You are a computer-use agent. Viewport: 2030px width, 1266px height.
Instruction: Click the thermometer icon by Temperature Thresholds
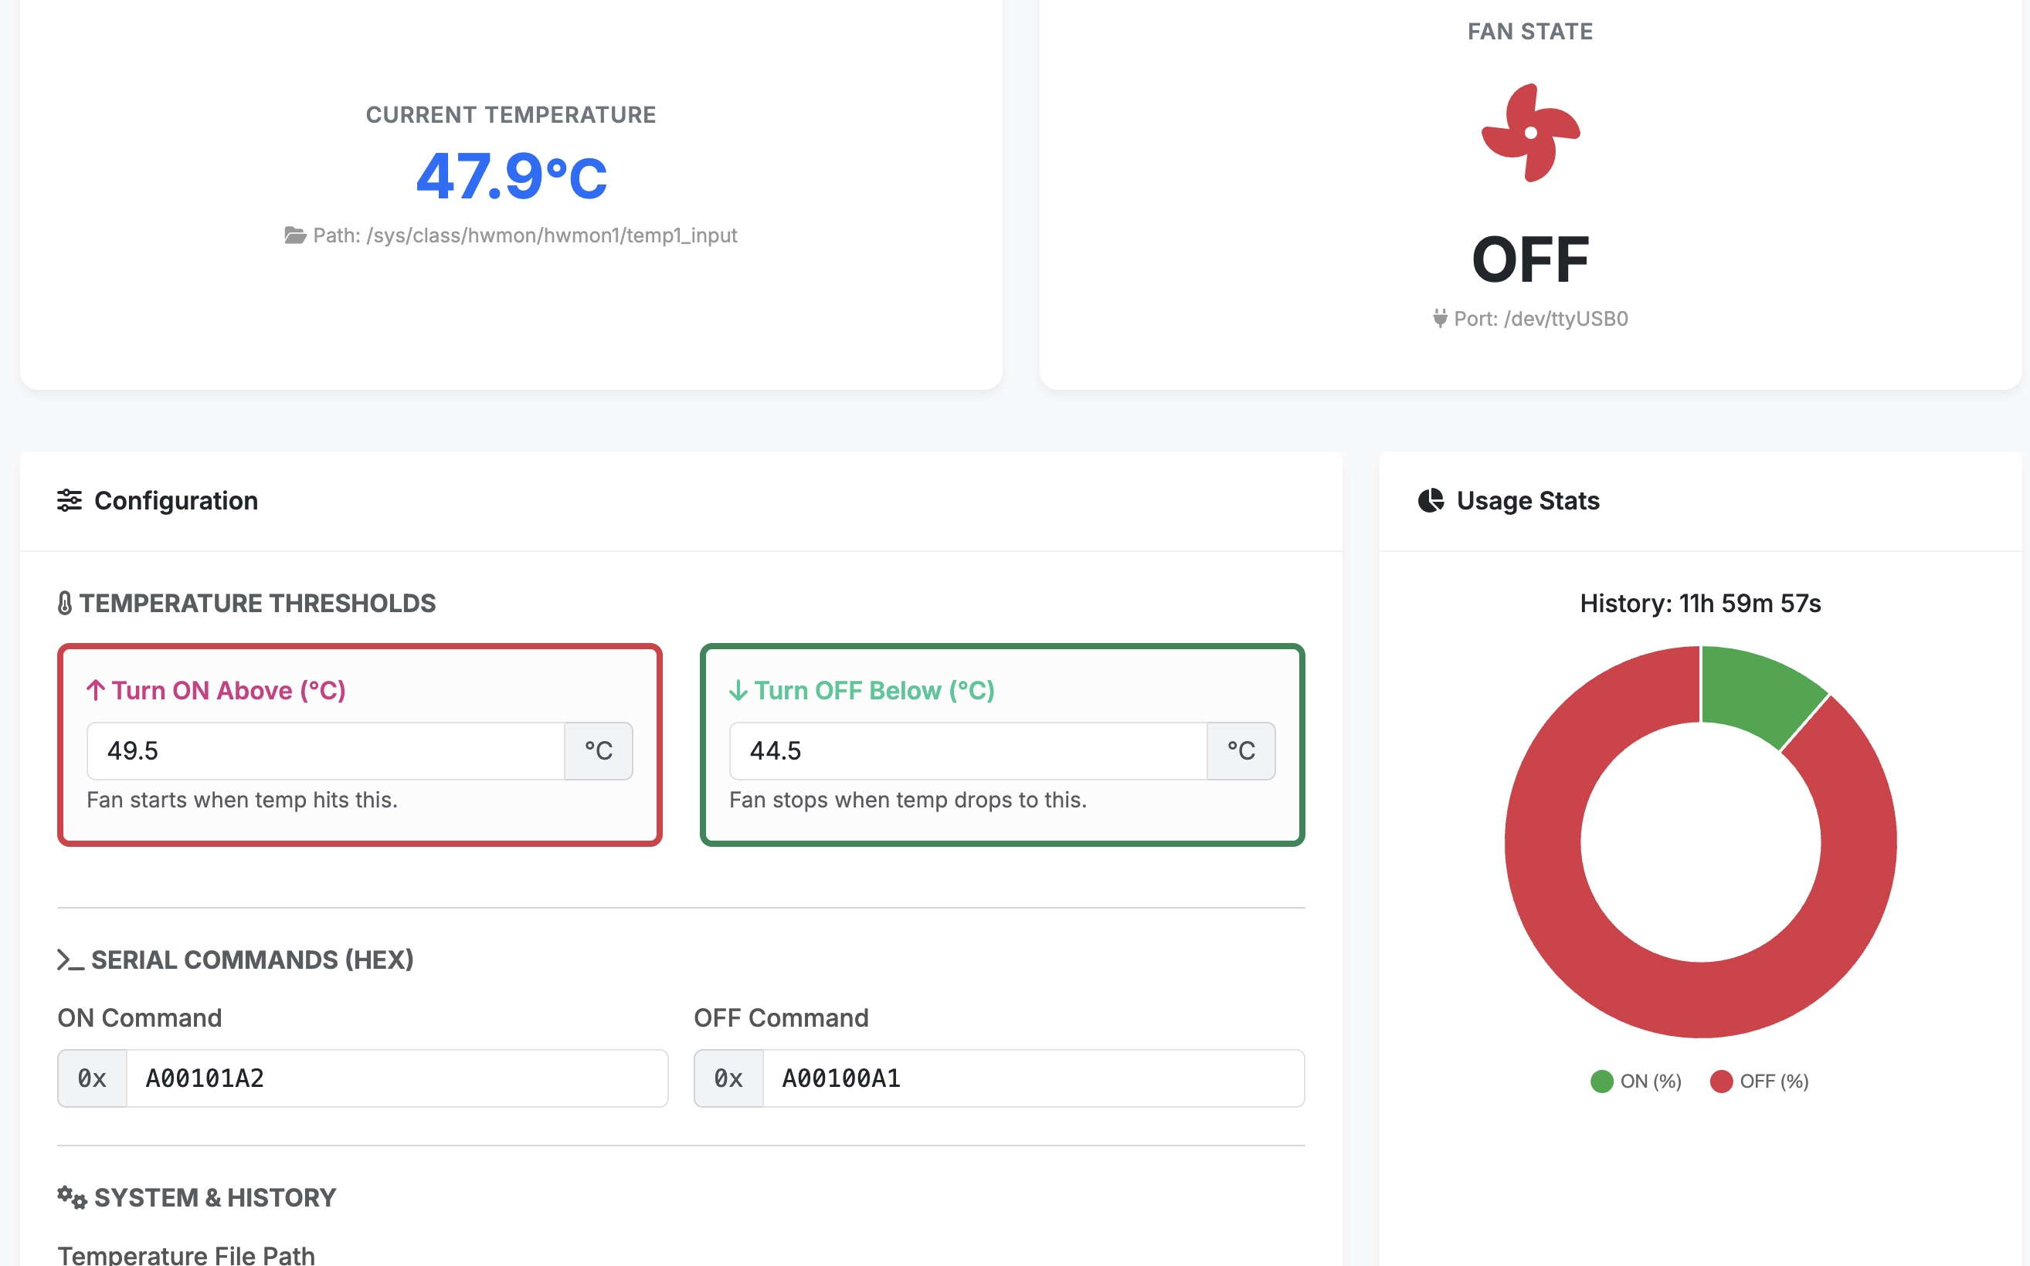(65, 604)
